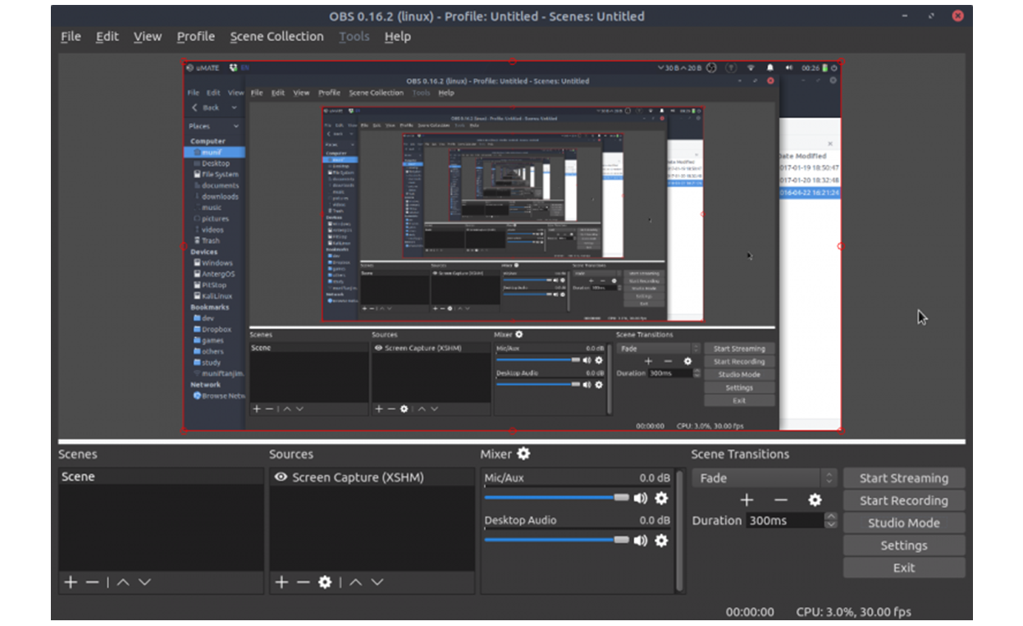The height and width of the screenshot is (626, 1023).
Task: Open Mixer settings gear next to title
Action: coord(523,454)
